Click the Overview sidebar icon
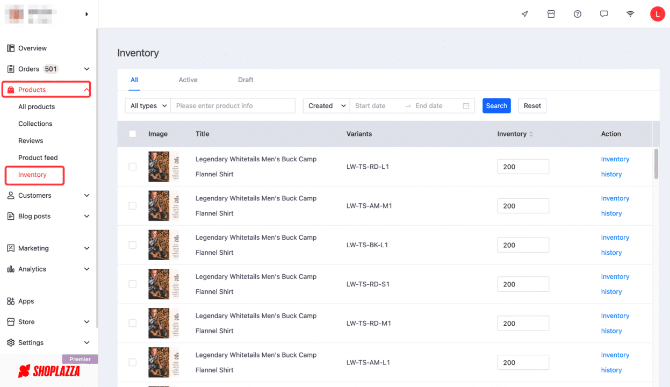The height and width of the screenshot is (387, 670). click(11, 48)
